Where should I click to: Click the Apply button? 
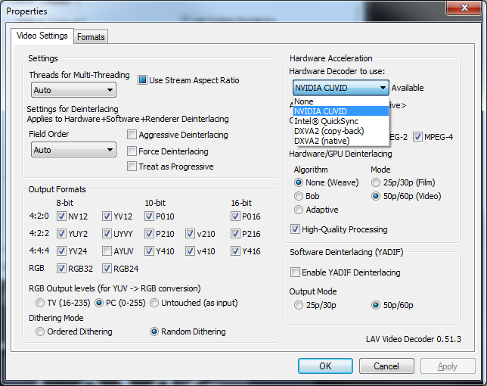click(448, 366)
